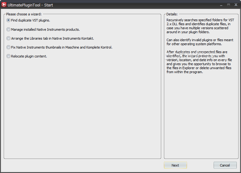Click the 'Recursively searches specified folders' description text
The image size is (241, 173).
point(200,26)
